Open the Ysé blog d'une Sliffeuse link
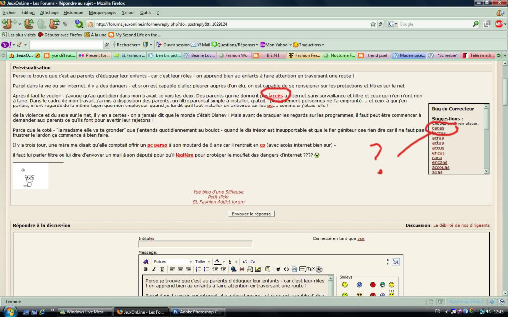 tap(218, 192)
